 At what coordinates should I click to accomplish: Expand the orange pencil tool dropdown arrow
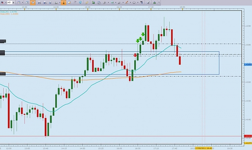pyautogui.click(x=130, y=2)
